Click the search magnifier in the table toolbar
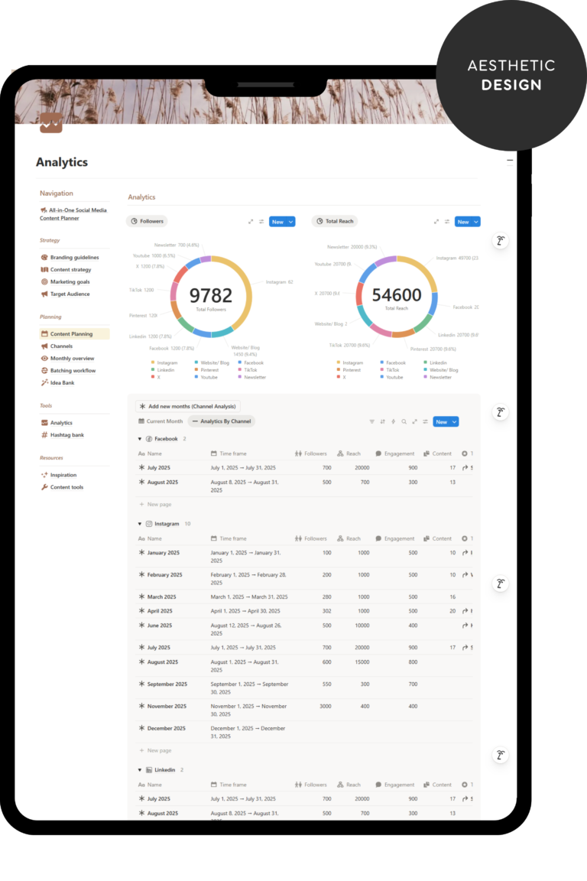Screen dimensions: 587x881 (404, 421)
